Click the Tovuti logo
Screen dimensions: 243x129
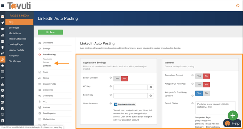coord(19,6)
